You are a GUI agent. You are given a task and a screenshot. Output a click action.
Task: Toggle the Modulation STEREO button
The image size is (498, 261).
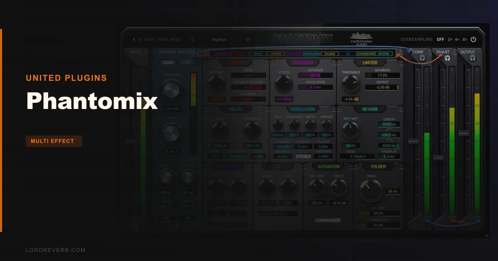[x=303, y=157]
